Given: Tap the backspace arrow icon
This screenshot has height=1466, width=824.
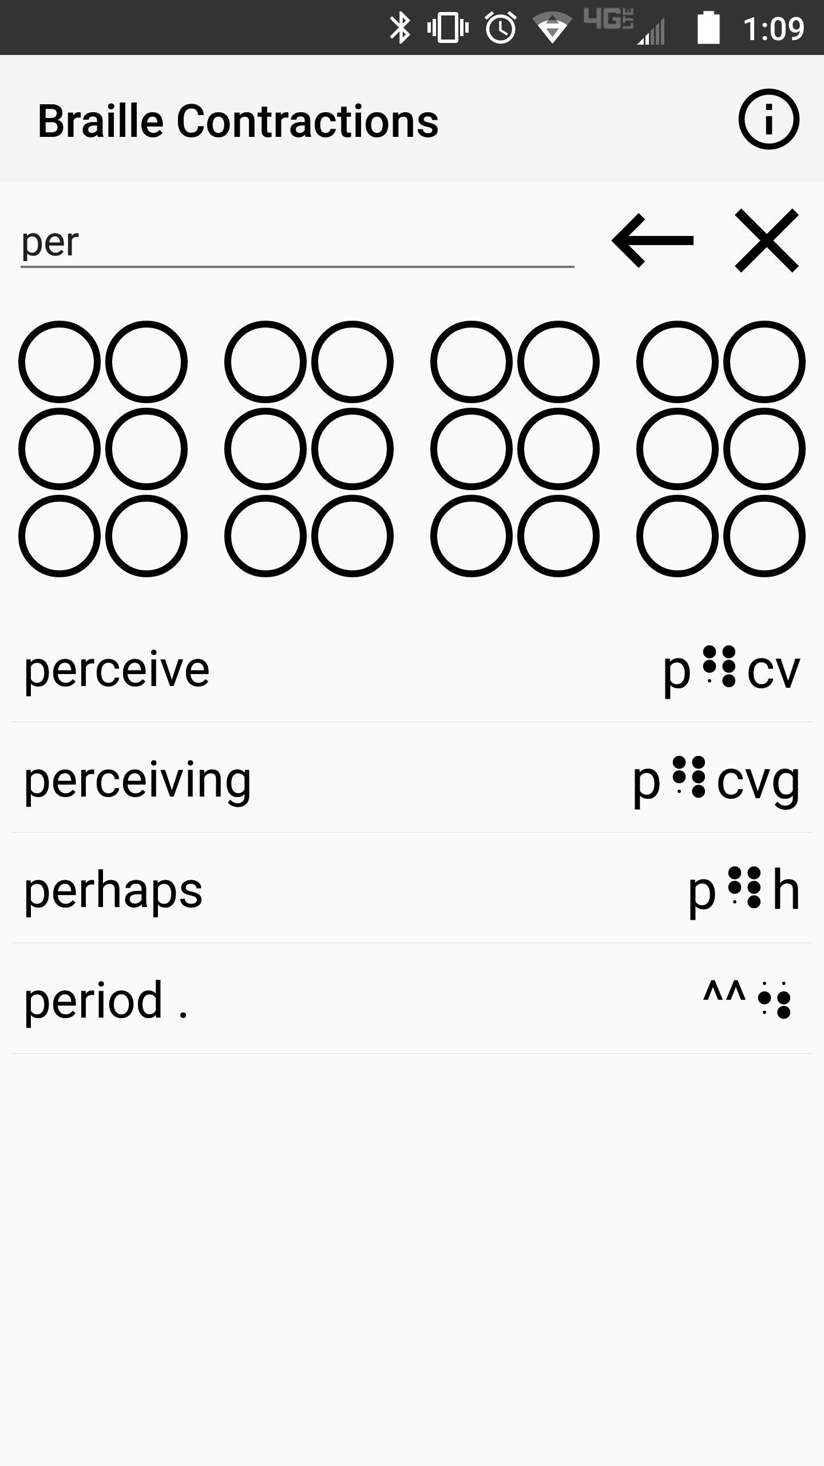Looking at the screenshot, I should point(653,241).
